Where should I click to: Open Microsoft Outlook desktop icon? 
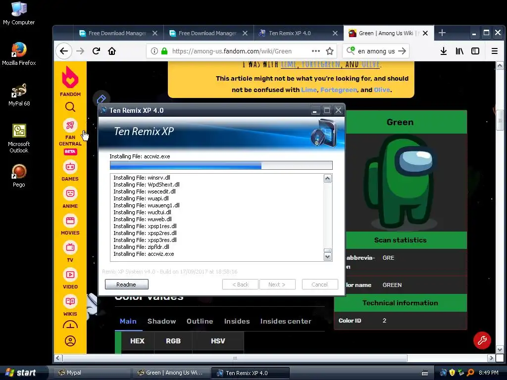[19, 139]
